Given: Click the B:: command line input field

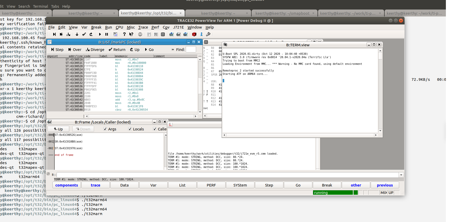Looking at the screenshot, I should point(228,175).
